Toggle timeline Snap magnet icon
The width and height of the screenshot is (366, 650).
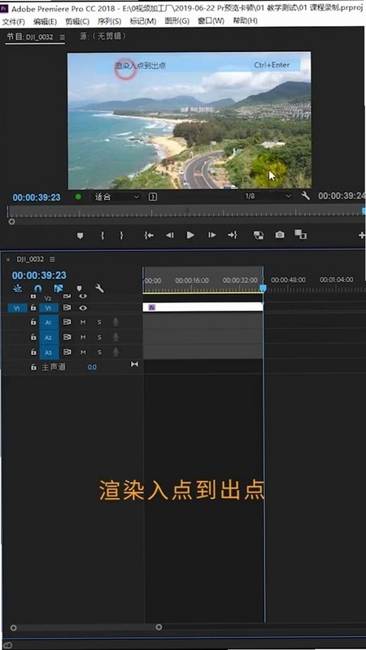click(37, 288)
